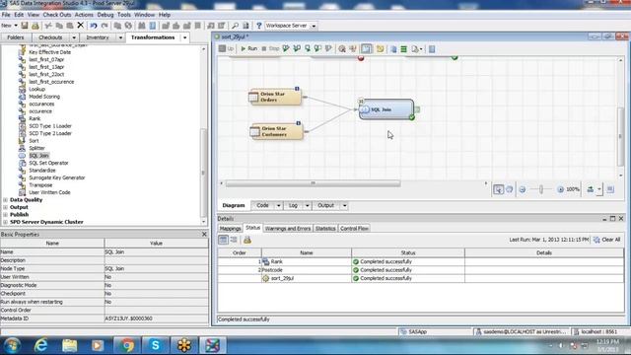Click the Up button in job toolbar
Viewport: 631px width, 355px height.
[226, 48]
